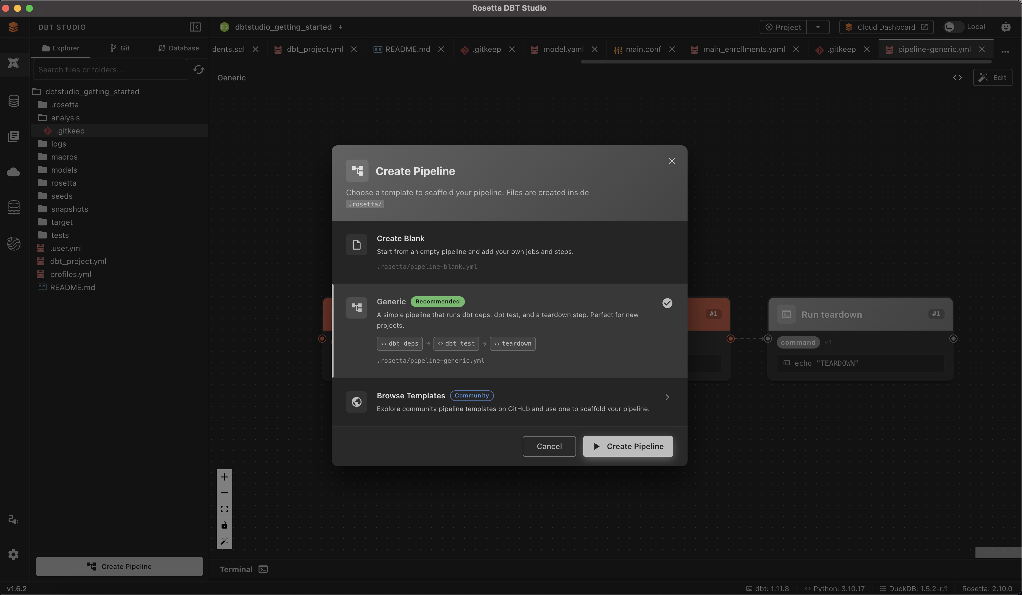1022x595 pixels.
Task: Click the more tabs ellipsis icon
Action: point(1005,52)
